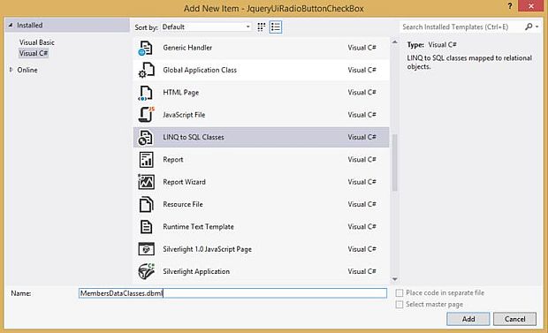Click the Name text field

[x=232, y=293]
